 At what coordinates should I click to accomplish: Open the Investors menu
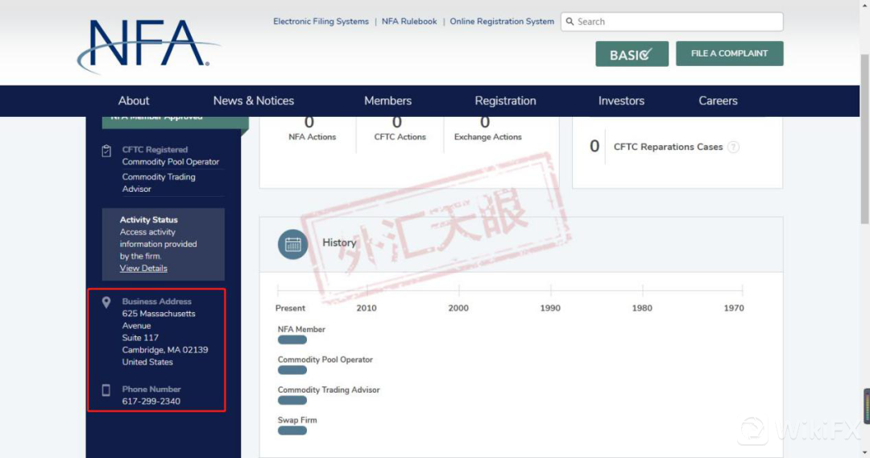(621, 101)
